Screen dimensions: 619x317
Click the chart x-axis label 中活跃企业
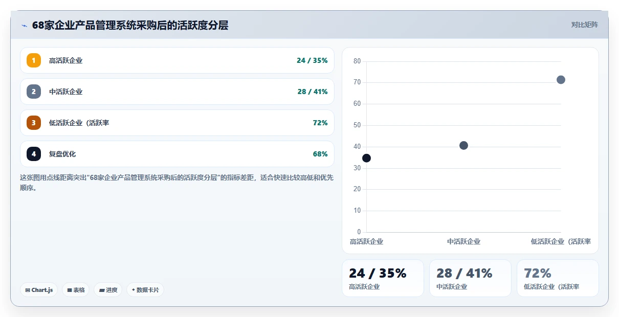463,241
